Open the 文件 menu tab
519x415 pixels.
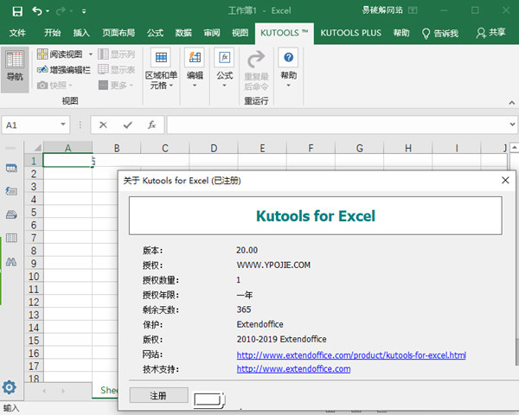point(17,33)
